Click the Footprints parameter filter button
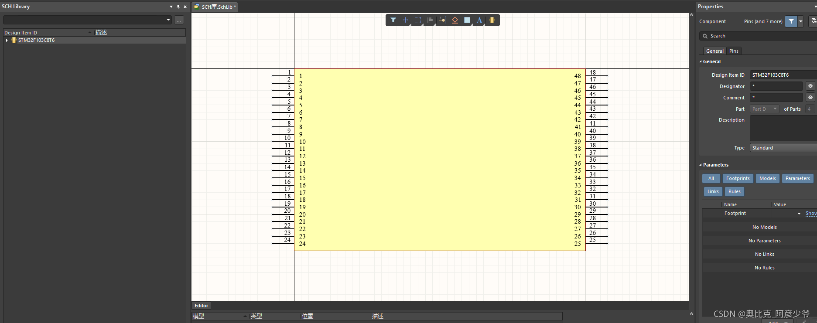 738,178
